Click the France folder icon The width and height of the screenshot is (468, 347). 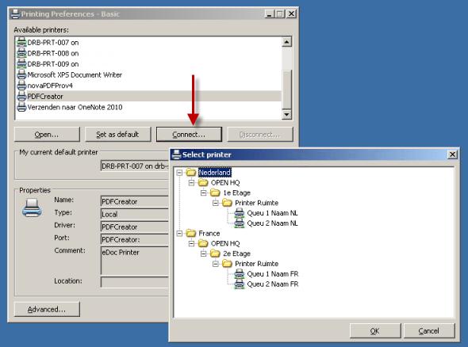[x=190, y=233]
